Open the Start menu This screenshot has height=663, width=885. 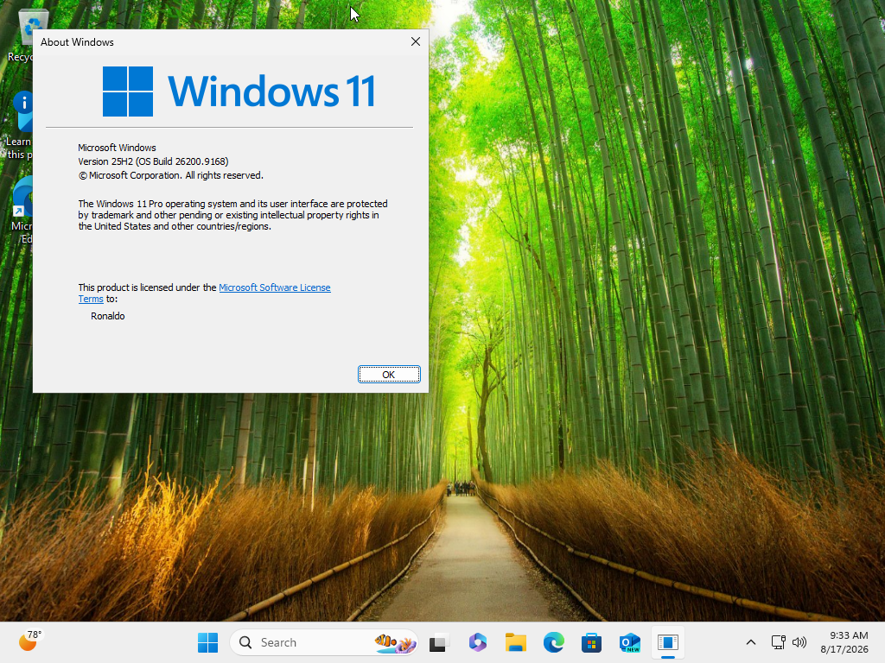[x=207, y=642]
